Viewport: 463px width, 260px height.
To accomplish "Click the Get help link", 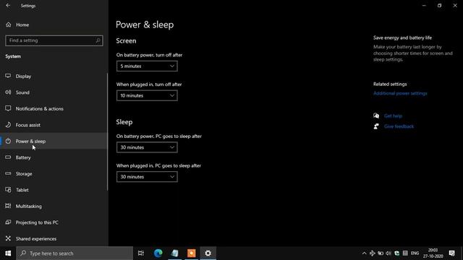I will (x=393, y=116).
